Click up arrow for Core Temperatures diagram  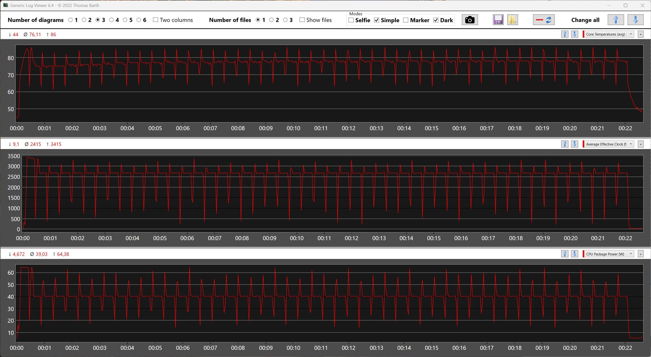click(565, 34)
